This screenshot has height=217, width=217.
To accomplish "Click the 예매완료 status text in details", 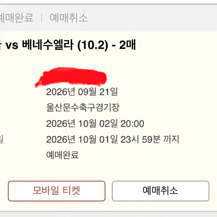I will click(63, 155).
